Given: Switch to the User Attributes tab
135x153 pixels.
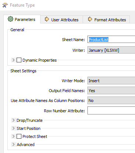Looking at the screenshot, I should pyautogui.click(x=62, y=19).
